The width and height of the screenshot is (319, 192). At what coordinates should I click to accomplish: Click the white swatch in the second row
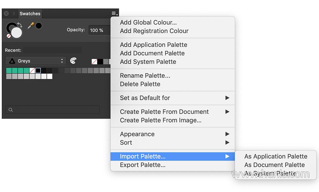coord(50,76)
